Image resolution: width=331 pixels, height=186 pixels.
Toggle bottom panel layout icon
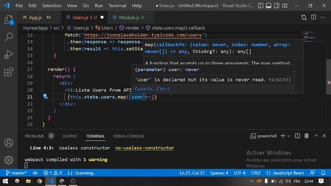click(268, 6)
